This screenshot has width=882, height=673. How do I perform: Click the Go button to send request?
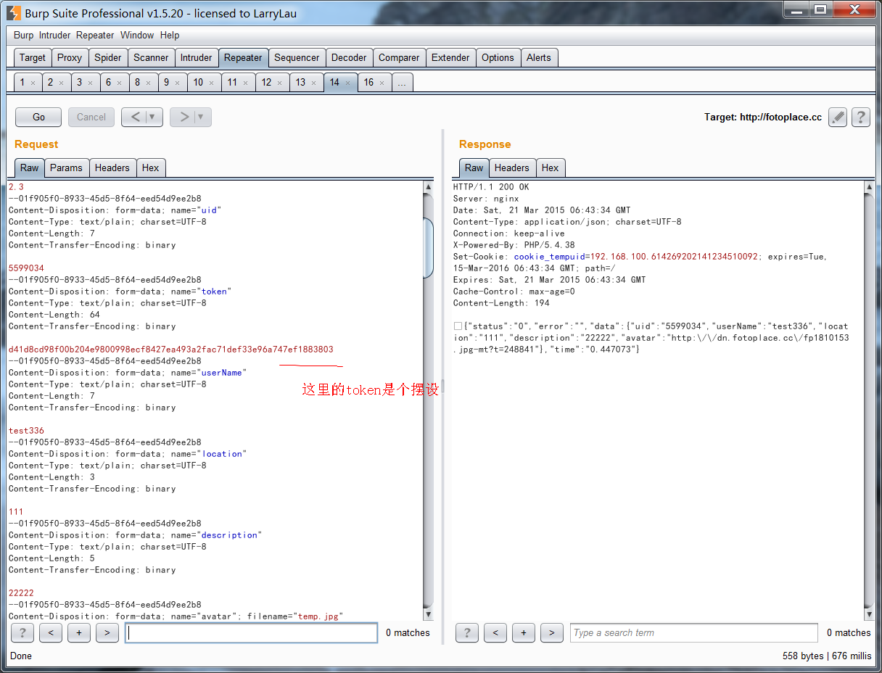pos(38,117)
